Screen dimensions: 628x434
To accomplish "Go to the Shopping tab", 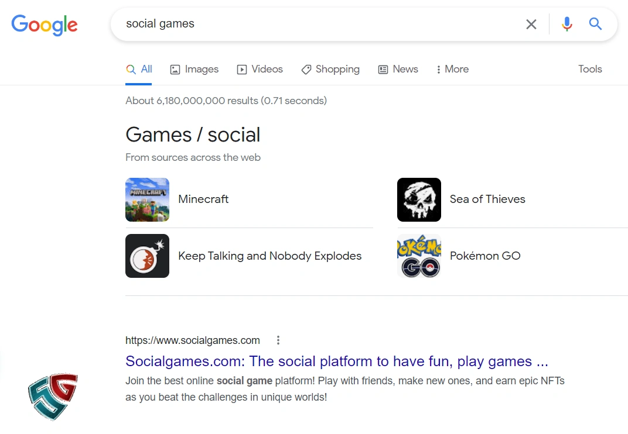I will 330,69.
